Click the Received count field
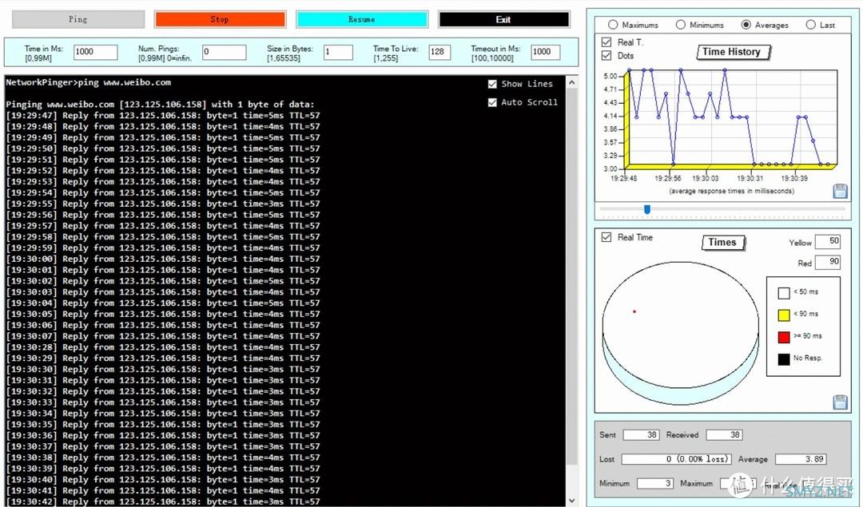The width and height of the screenshot is (863, 507). pyautogui.click(x=724, y=435)
